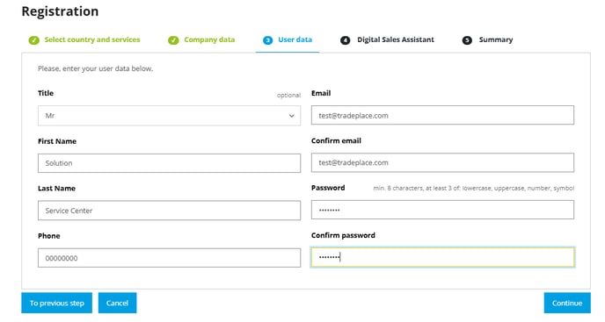Click the green checkmark beside Select country and services
This screenshot has width=605, height=322.
coord(34,40)
